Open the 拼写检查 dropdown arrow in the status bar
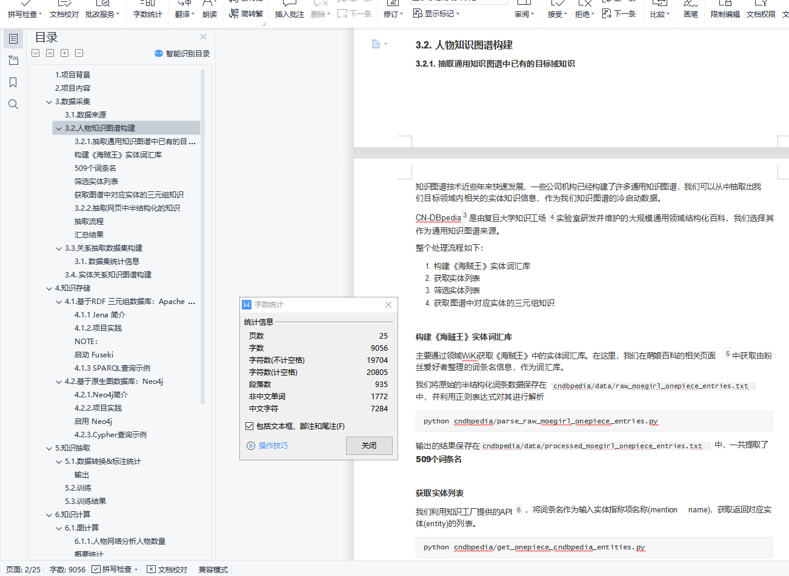789x576 pixels. point(136,569)
